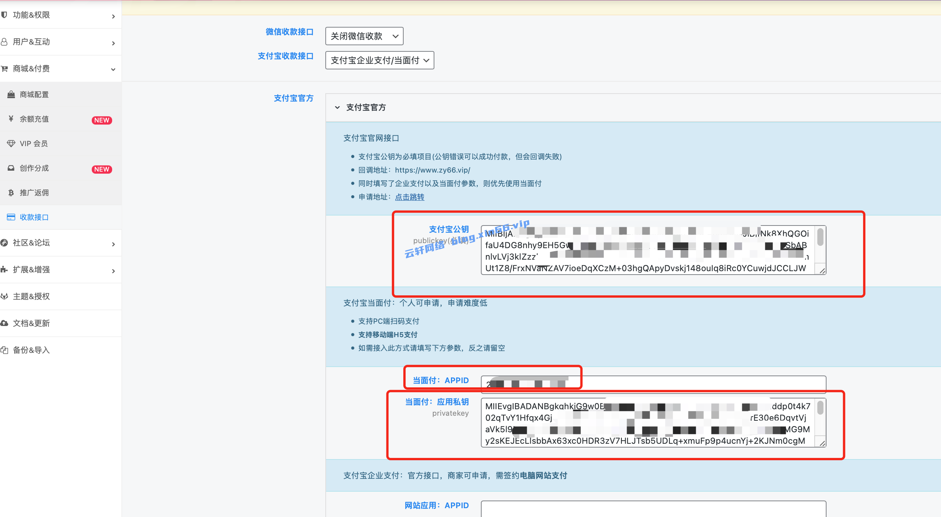
Task: Click the yen icon for 余额充值
Action: point(11,119)
